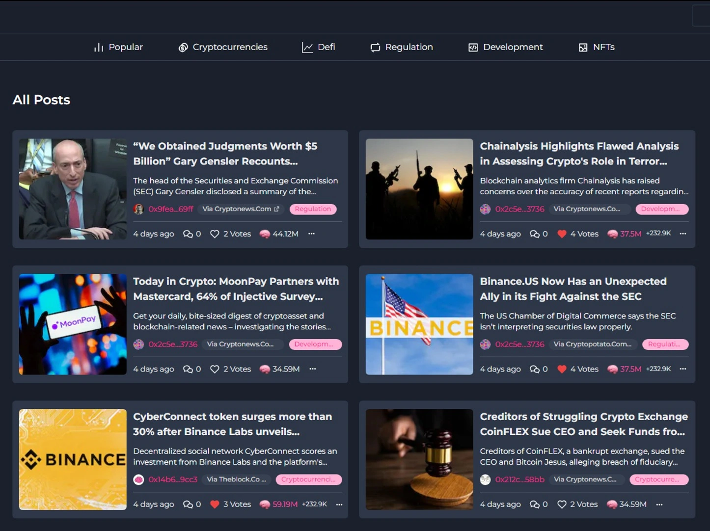Screen dimensions: 710x531
Task: Like the CoinFLEX creditors post
Action: point(562,504)
